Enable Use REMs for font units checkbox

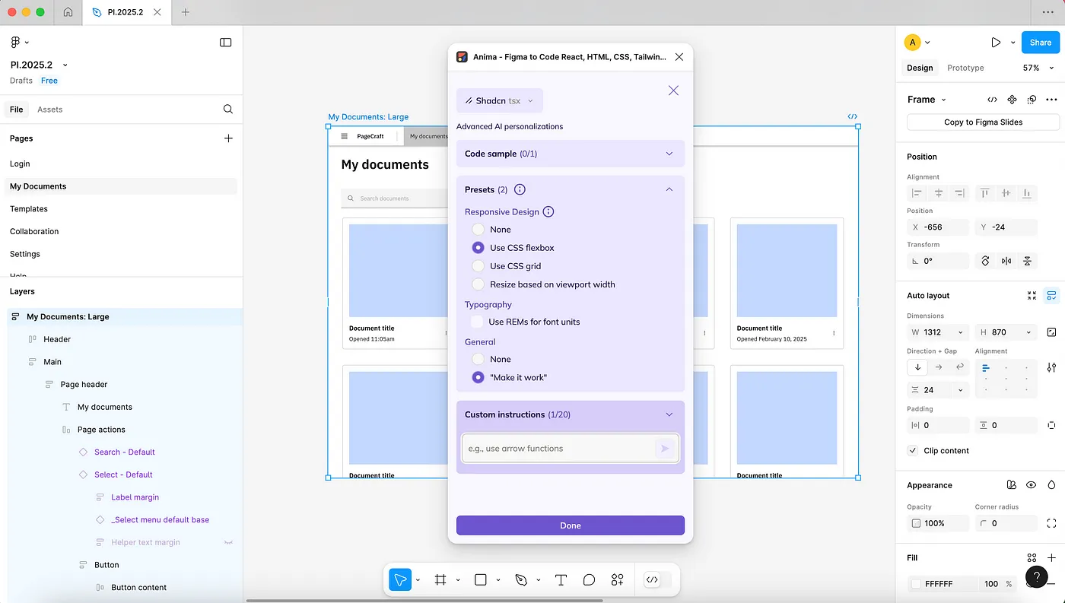pyautogui.click(x=477, y=322)
